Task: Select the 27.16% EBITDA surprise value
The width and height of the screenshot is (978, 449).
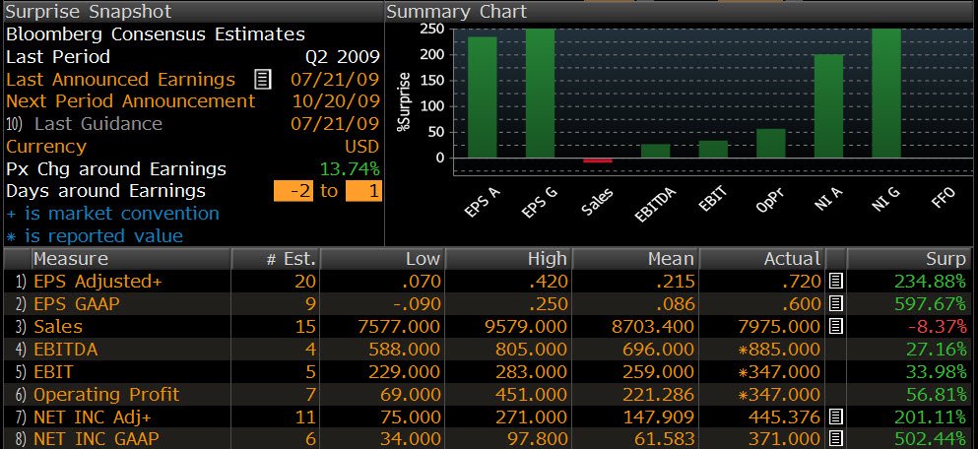Action: 936,349
